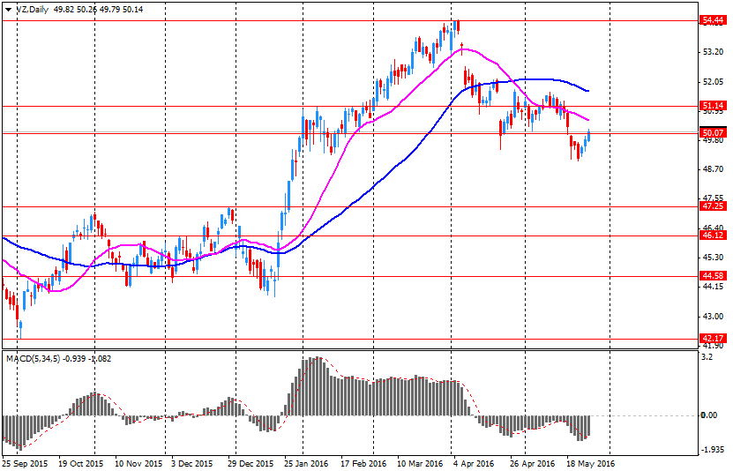Select the 50.07 red price level label
The width and height of the screenshot is (733, 471).
[714, 133]
